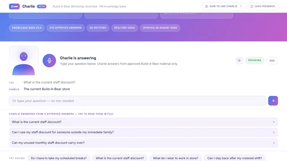Click the help circle icon in header
This screenshot has height=161, width=287.
[206, 6]
